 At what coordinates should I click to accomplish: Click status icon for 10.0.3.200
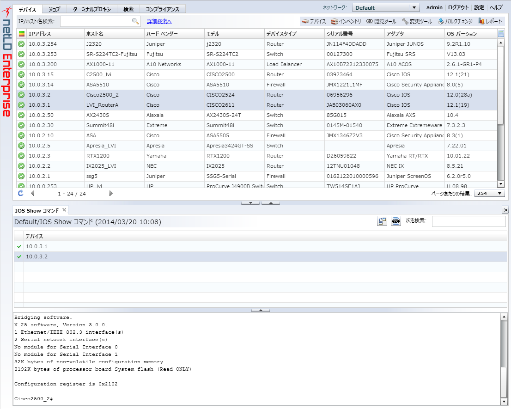(22, 64)
